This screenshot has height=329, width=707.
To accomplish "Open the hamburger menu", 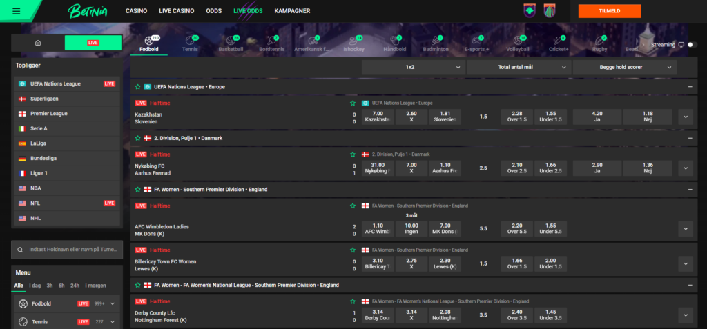I will tap(17, 11).
